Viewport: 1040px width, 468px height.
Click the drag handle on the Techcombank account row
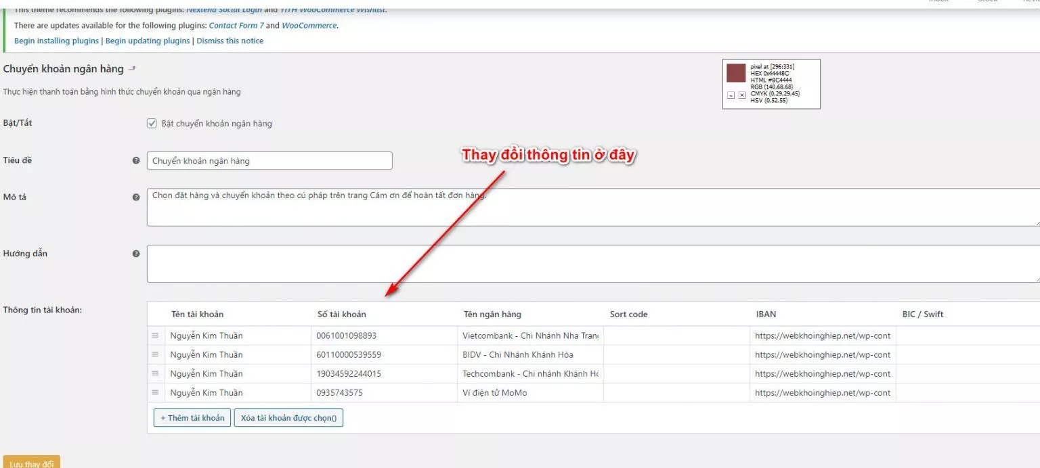[156, 373]
